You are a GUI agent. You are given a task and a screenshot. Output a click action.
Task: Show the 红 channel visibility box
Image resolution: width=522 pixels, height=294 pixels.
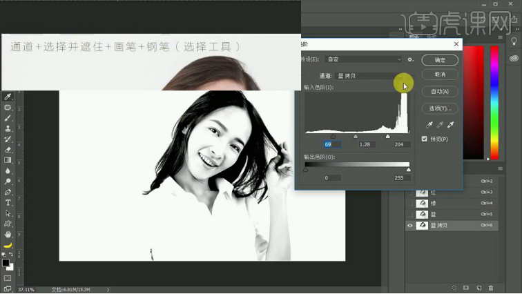[410, 193]
